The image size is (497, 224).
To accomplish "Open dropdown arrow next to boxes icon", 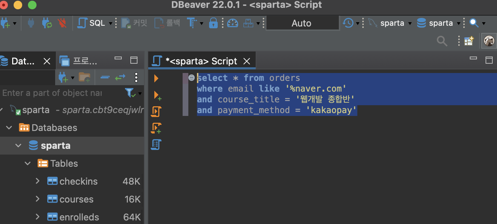I will pos(258,24).
